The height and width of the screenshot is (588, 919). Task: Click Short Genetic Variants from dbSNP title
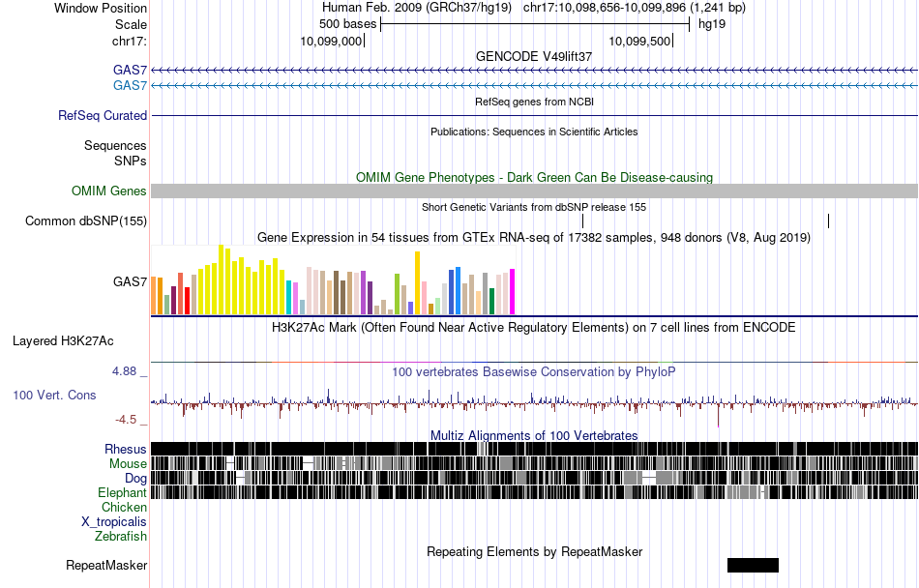[x=534, y=207]
